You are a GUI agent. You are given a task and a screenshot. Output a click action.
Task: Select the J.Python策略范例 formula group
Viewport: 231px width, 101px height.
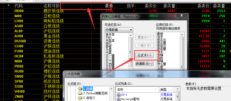coord(95,93)
